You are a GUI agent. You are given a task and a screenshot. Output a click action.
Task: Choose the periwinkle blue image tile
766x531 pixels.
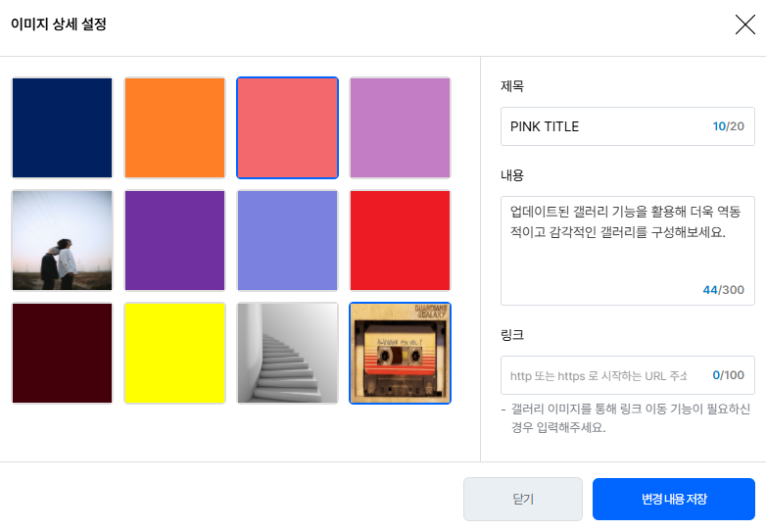(x=288, y=240)
